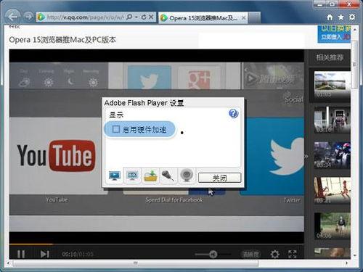Open the browser tools gear menu
The width and height of the screenshot is (363, 272).
coord(352,17)
